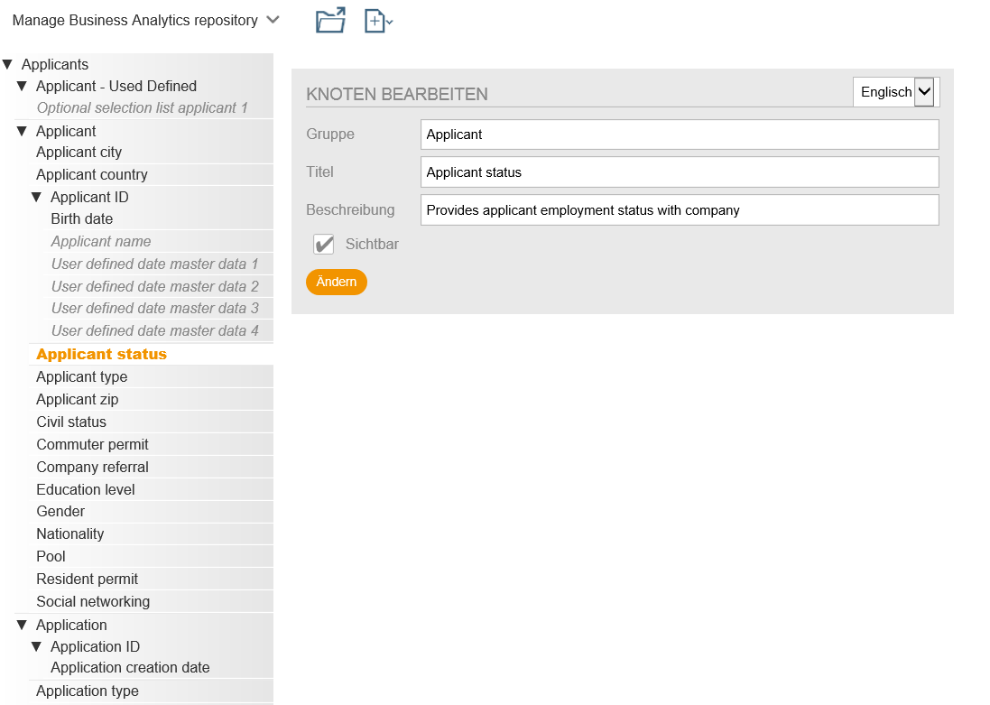Collapse the Applicant - Used Defined node
The width and height of the screenshot is (990, 705).
tap(23, 87)
